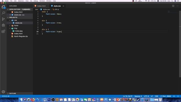
Task: Open Notification Center icon in menu bar
Action: point(178,1)
